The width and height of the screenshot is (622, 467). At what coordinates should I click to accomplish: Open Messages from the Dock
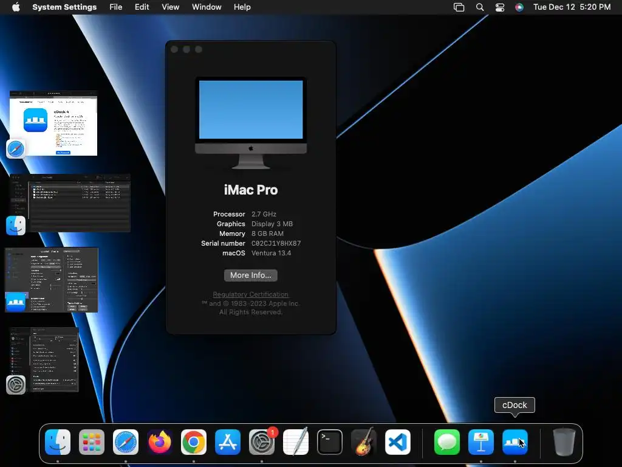click(x=447, y=442)
